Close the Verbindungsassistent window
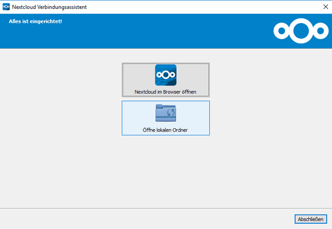The width and height of the screenshot is (332, 229). click(326, 7)
